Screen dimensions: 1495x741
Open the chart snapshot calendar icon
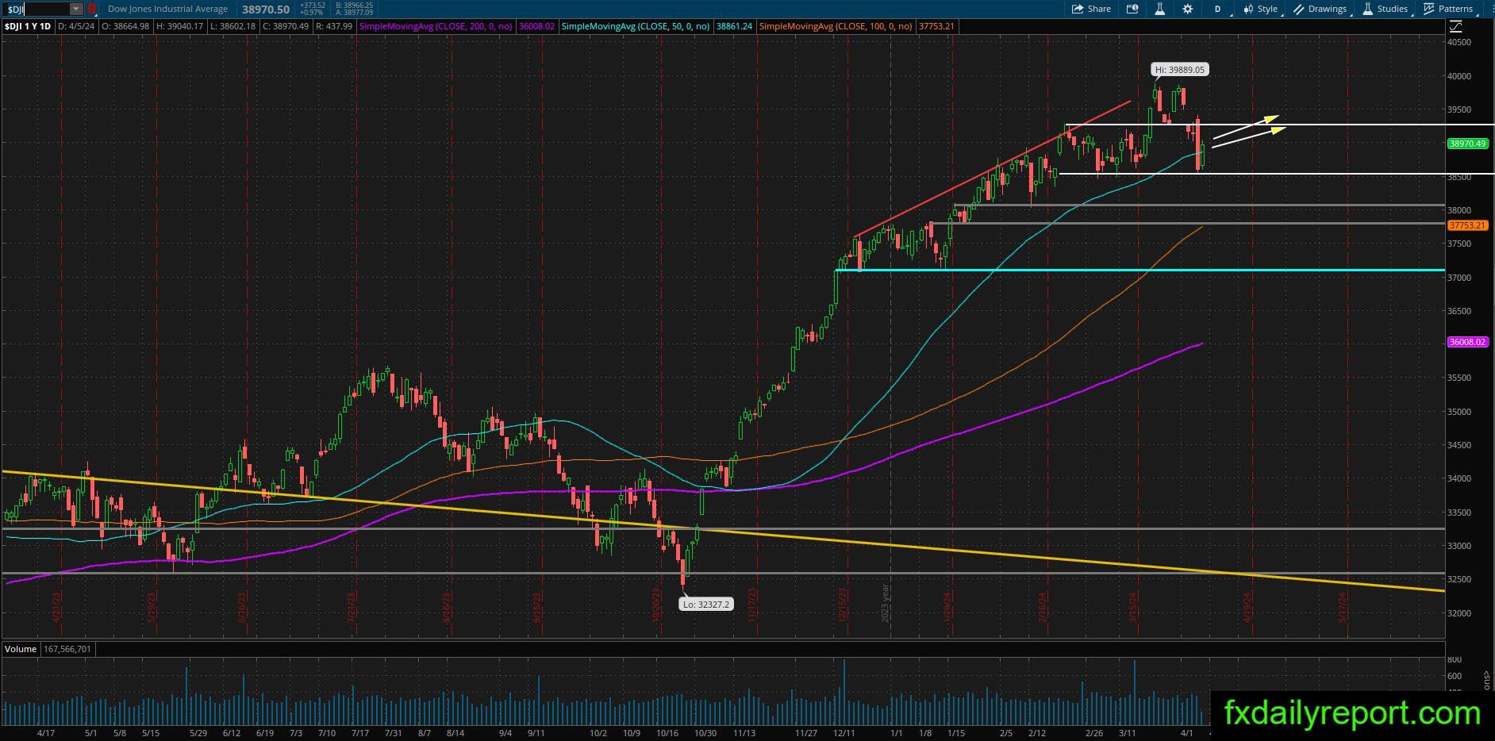click(1133, 9)
